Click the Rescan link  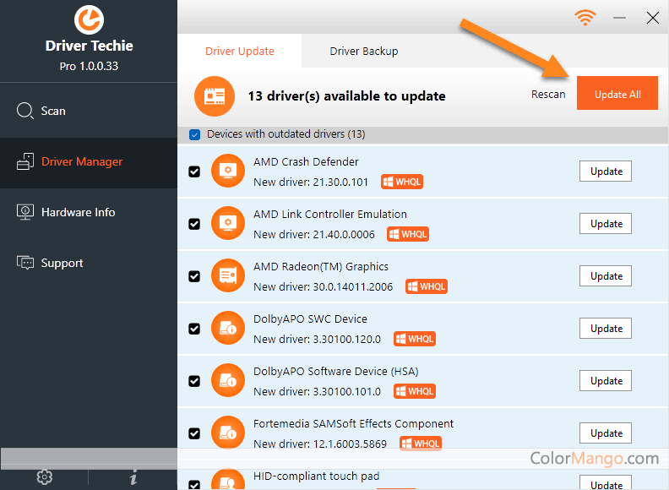[548, 94]
